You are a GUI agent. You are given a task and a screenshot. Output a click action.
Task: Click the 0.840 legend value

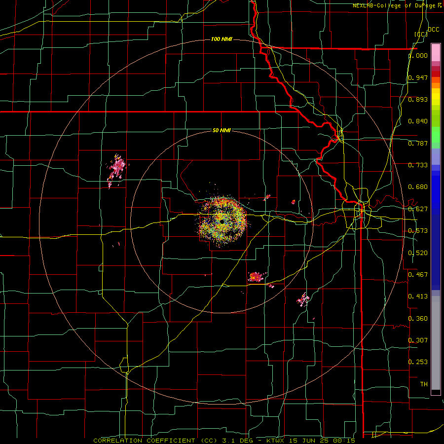(x=418, y=121)
